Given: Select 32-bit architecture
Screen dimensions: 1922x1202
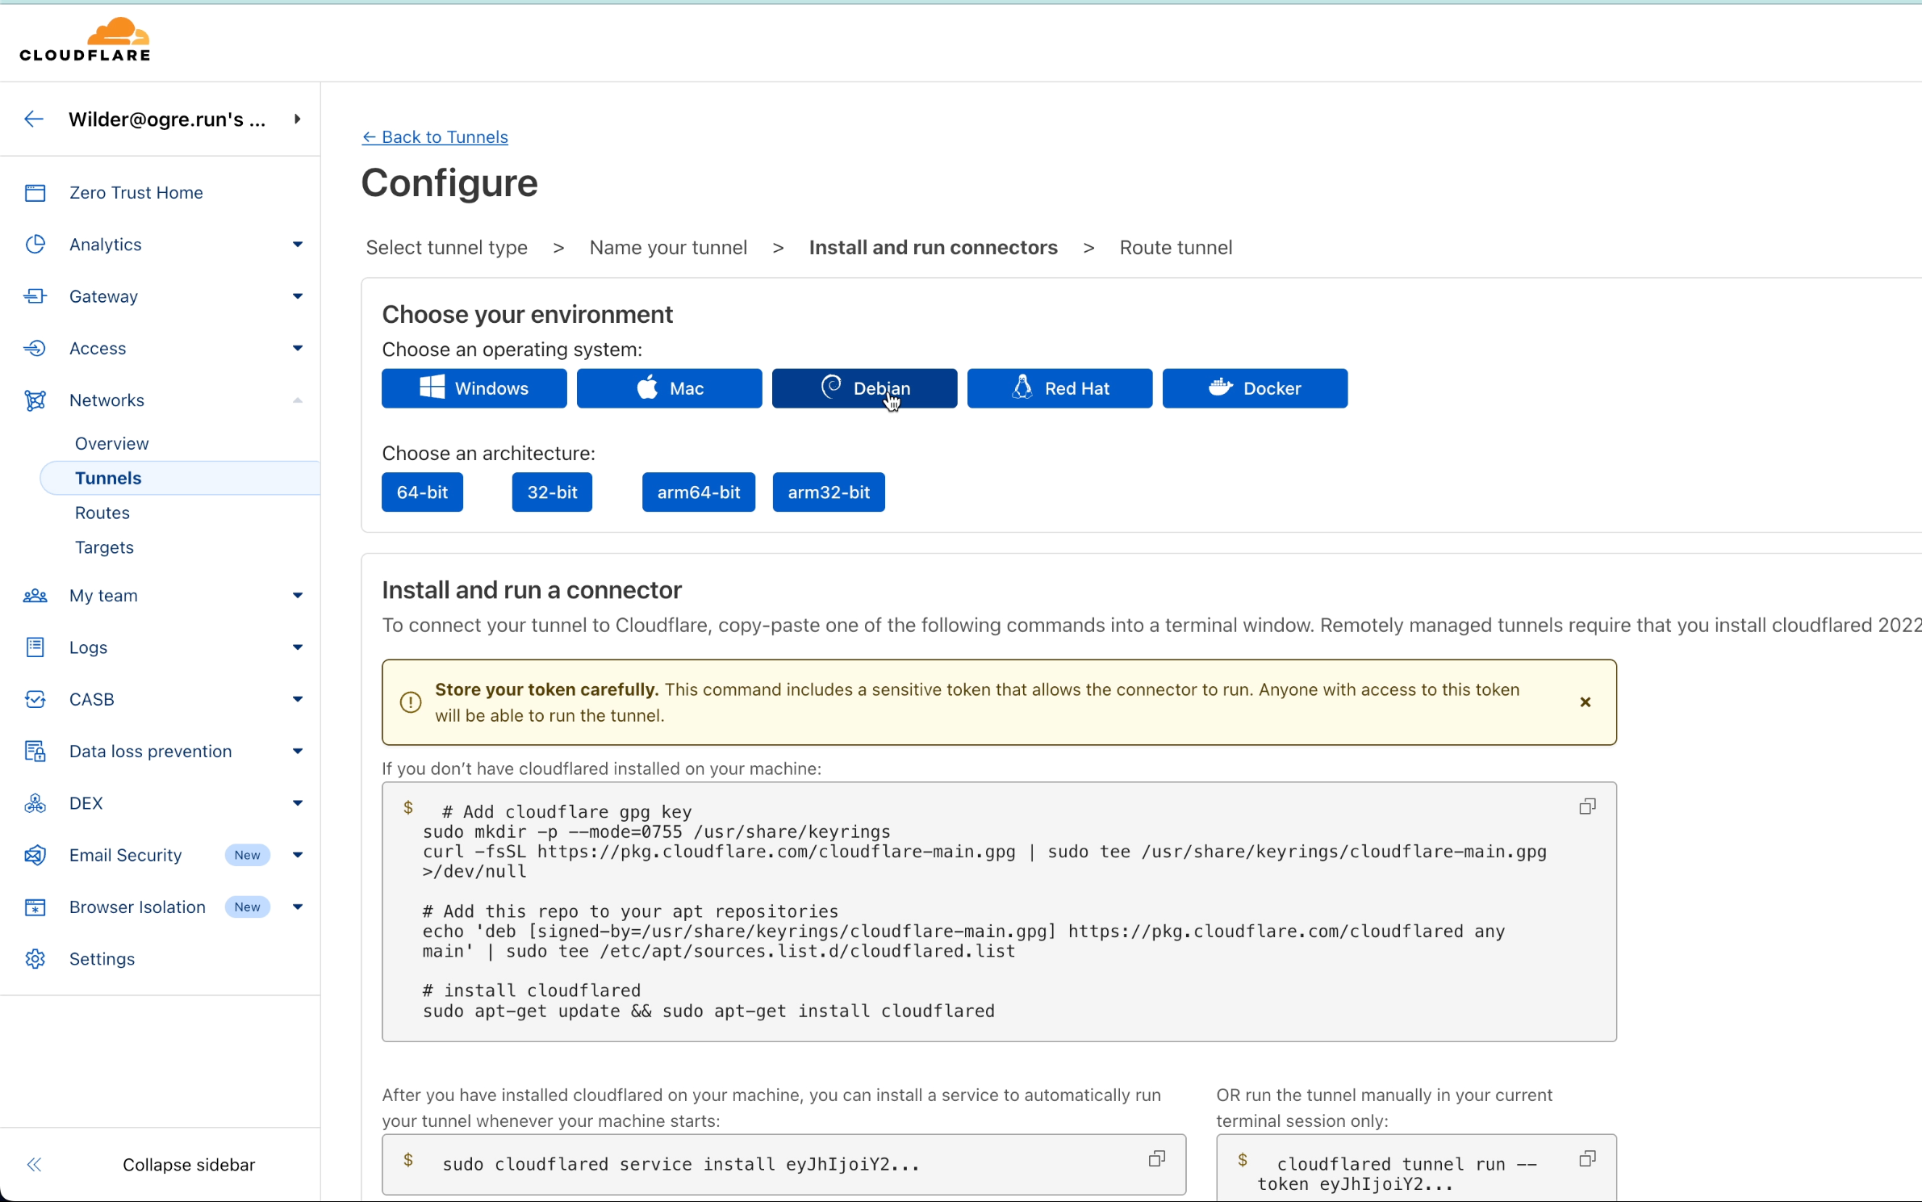Looking at the screenshot, I should pyautogui.click(x=552, y=492).
